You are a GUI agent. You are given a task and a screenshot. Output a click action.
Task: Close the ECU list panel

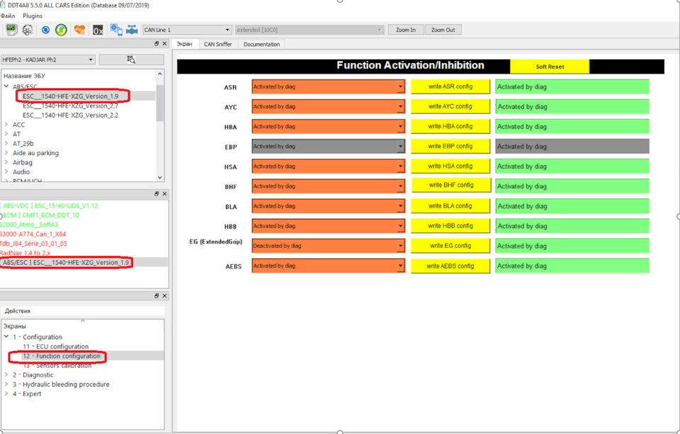click(164, 44)
